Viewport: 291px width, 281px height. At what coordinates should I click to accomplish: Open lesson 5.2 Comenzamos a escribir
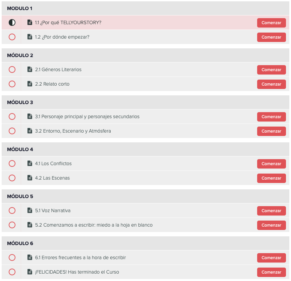[94, 225]
